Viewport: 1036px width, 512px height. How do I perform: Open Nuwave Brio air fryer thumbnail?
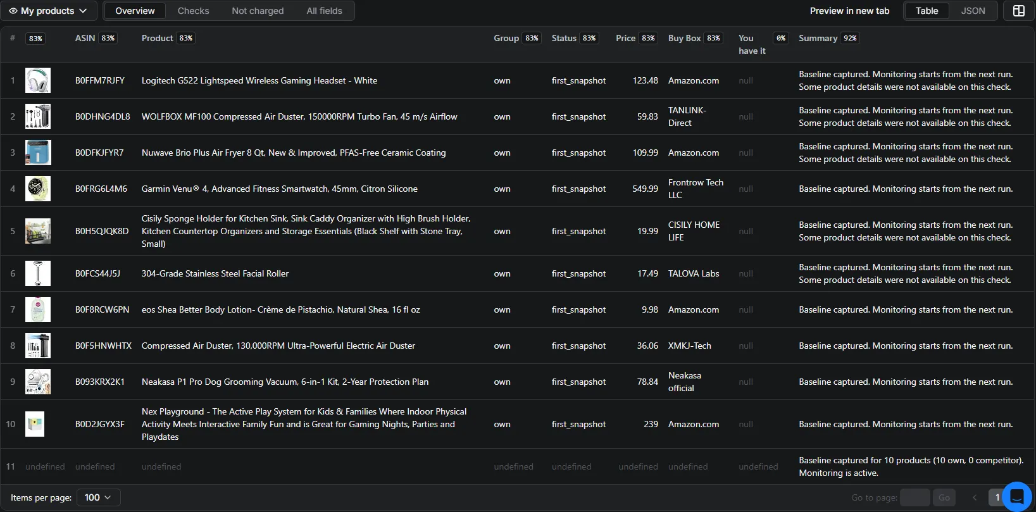(38, 153)
